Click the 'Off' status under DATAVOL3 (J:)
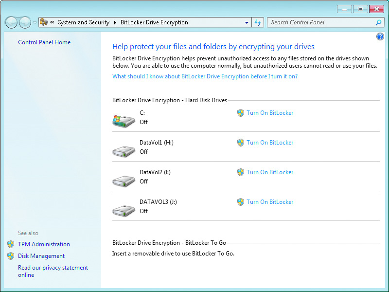The image size is (389, 292). 143,211
